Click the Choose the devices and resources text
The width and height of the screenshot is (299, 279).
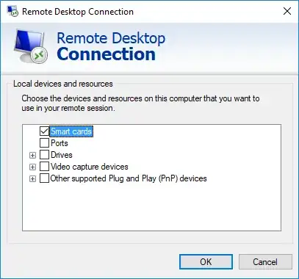point(140,103)
